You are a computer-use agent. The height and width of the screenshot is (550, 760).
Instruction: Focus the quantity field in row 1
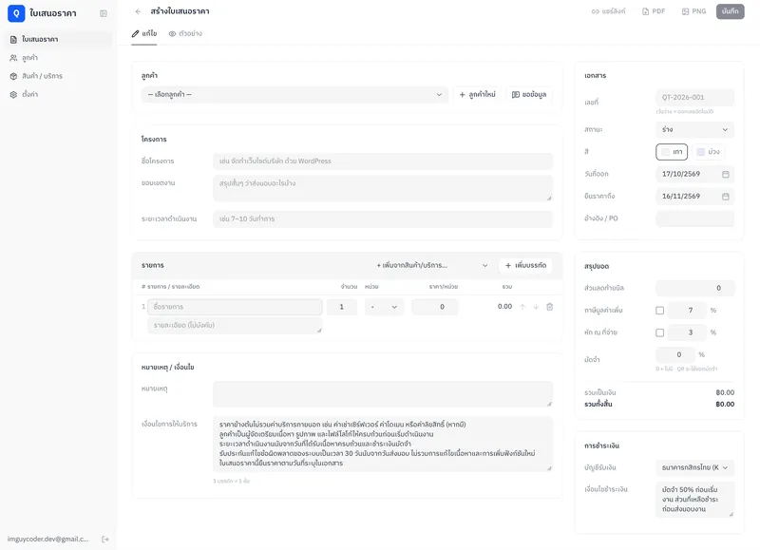[342, 307]
